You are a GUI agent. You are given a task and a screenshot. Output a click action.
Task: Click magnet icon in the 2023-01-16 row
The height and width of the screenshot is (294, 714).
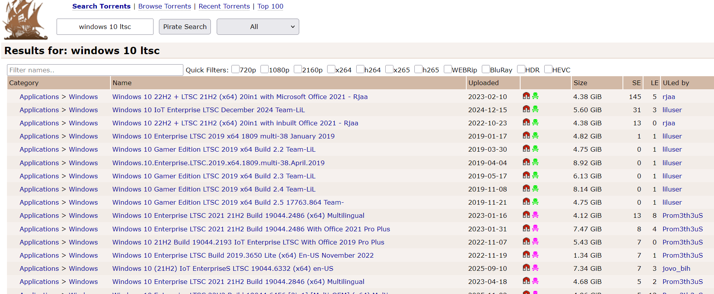(x=526, y=215)
